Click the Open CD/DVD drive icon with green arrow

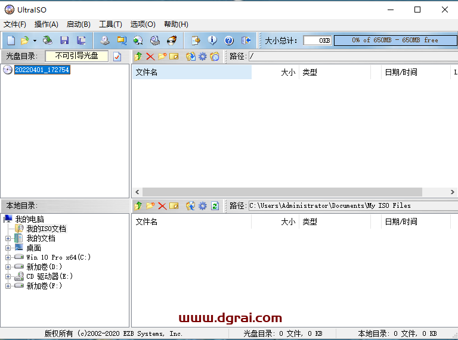(47, 40)
